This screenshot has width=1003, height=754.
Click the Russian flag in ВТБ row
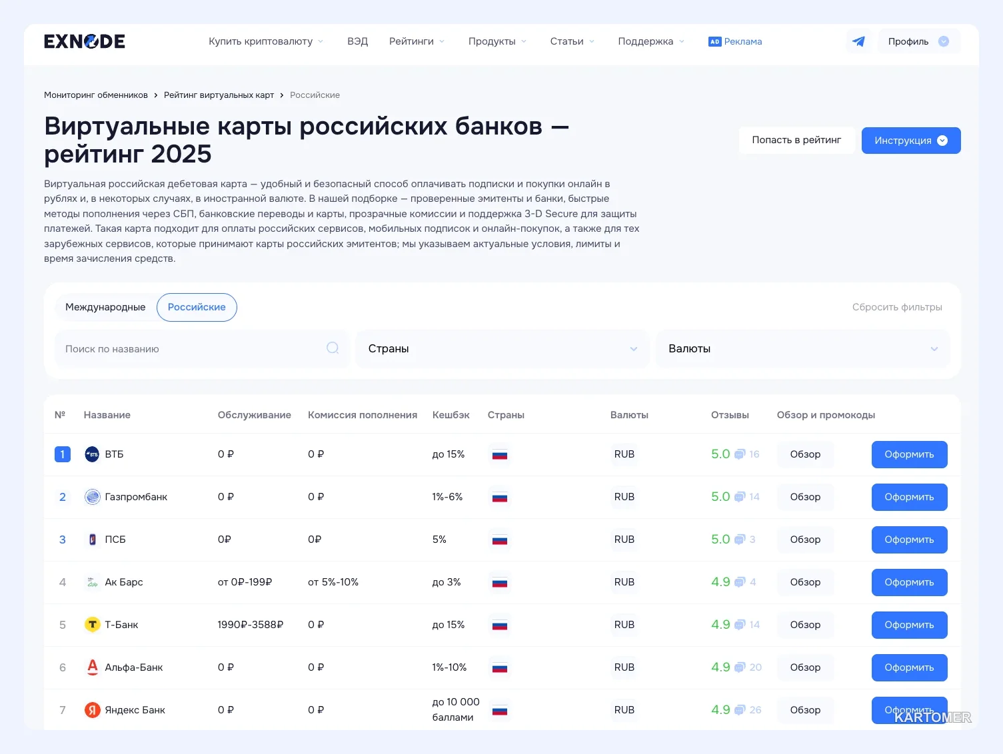pos(500,455)
